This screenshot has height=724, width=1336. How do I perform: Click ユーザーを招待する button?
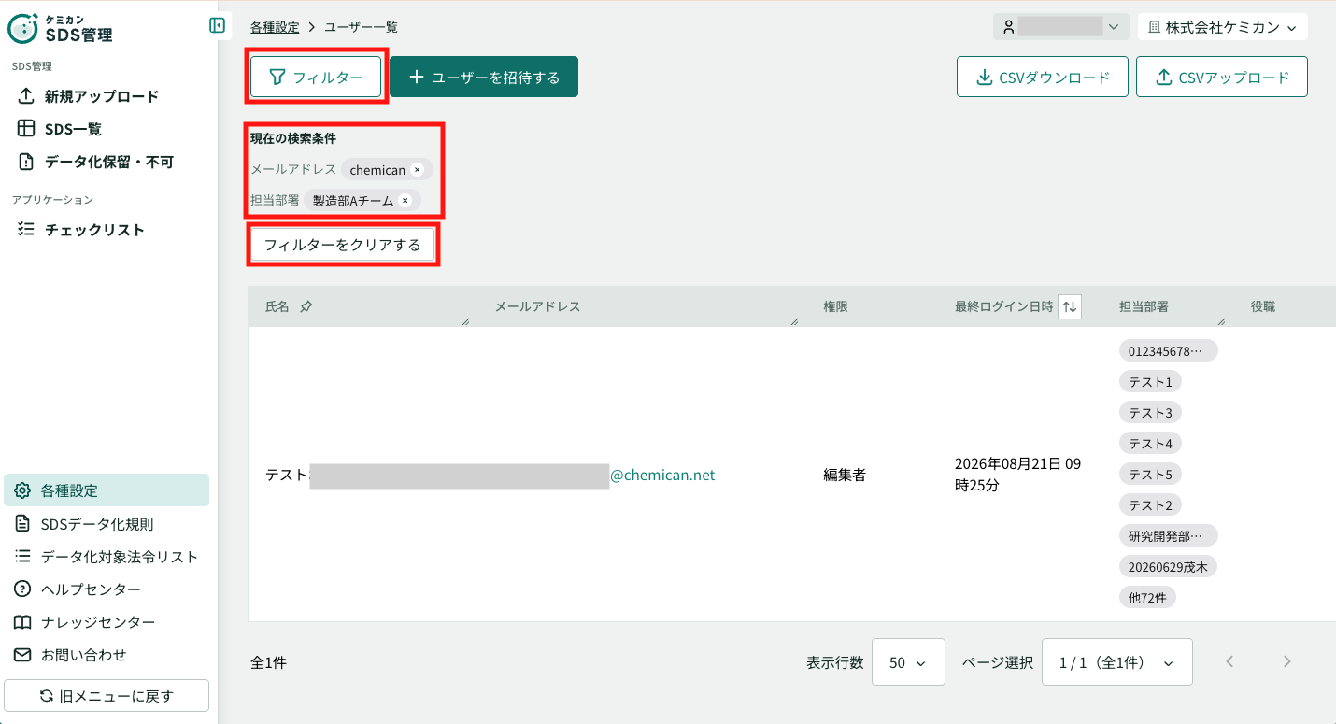(x=484, y=77)
